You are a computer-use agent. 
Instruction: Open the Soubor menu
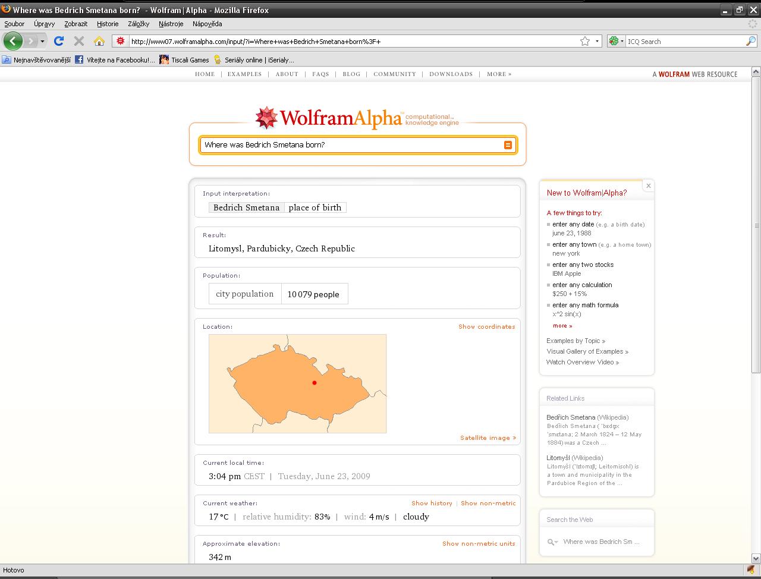[x=14, y=24]
